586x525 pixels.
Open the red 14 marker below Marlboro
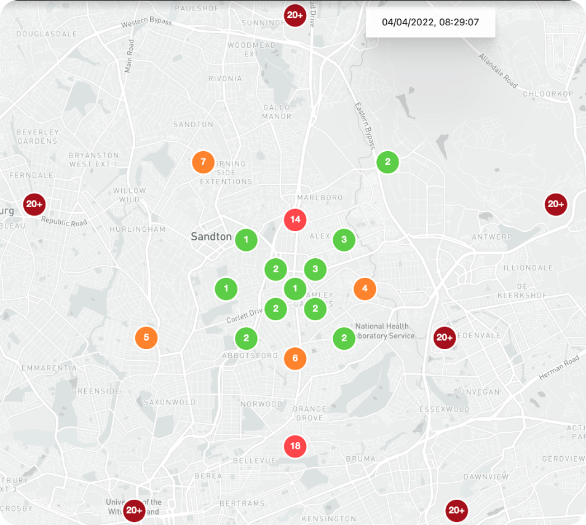click(x=295, y=219)
